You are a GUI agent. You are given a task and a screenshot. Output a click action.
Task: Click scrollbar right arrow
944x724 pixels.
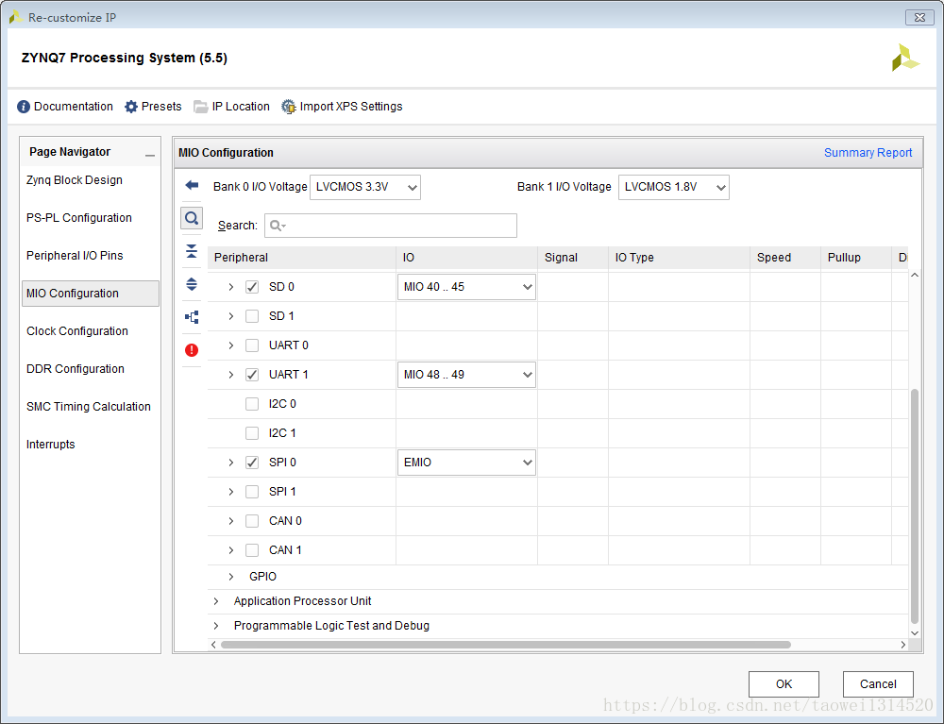coord(902,645)
